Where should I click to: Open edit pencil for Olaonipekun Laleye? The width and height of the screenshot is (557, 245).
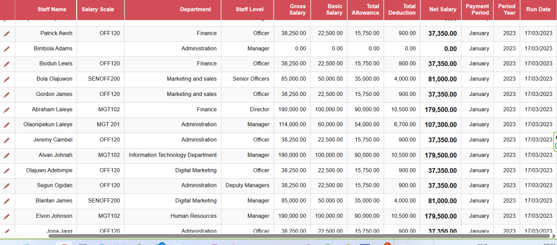(x=7, y=125)
